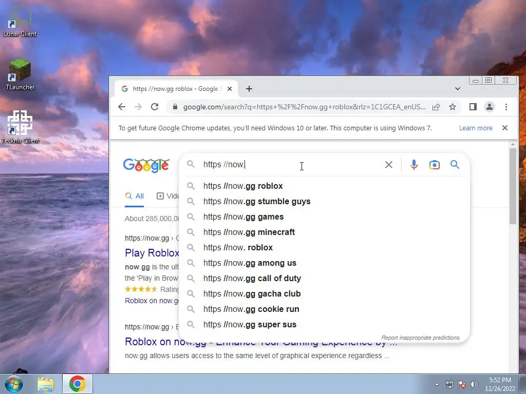Screen dimensions: 526x394
Task: Choose suggestion 'https //now.gg stumble guys'
Action: 325,201
